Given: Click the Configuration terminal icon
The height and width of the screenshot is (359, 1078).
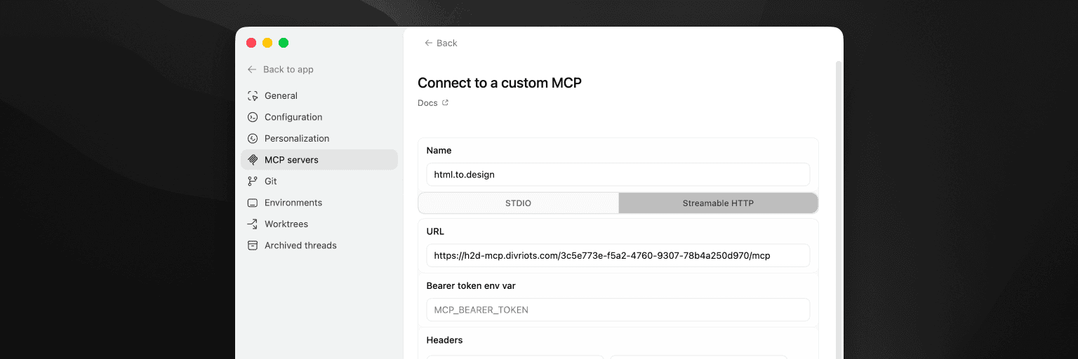Looking at the screenshot, I should [253, 117].
